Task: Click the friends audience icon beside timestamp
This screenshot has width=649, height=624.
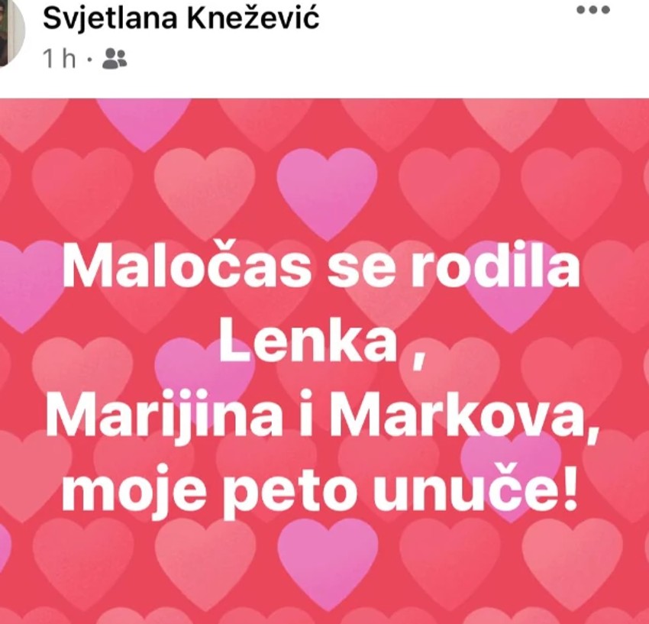Action: pos(115,58)
